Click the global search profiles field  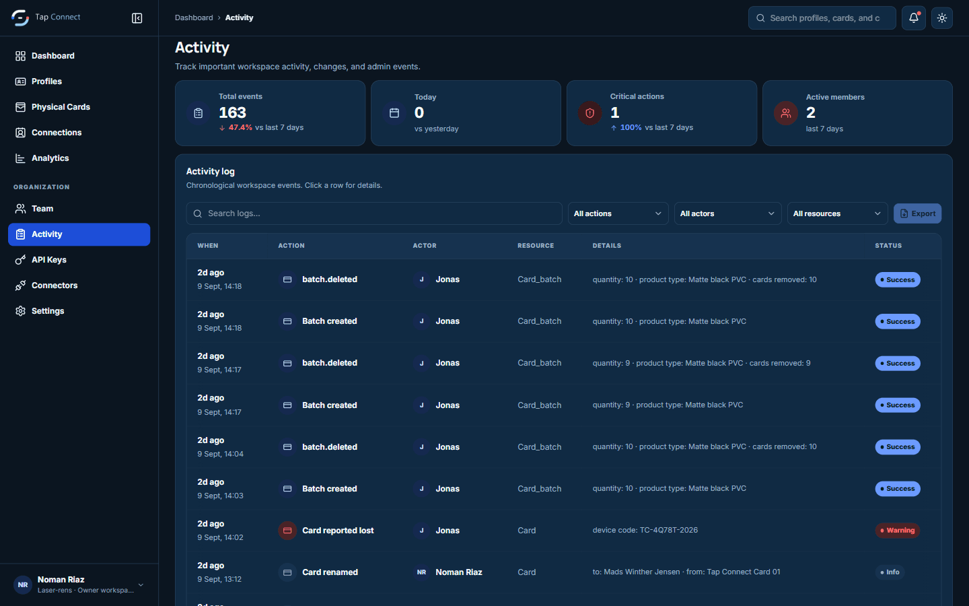coord(822,18)
